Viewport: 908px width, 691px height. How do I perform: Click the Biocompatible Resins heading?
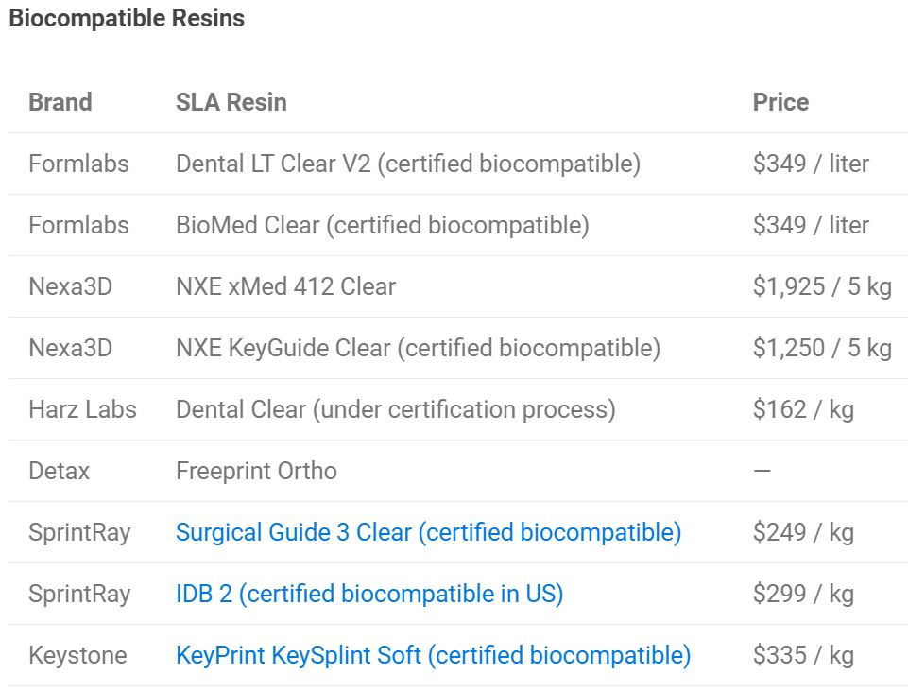[127, 18]
